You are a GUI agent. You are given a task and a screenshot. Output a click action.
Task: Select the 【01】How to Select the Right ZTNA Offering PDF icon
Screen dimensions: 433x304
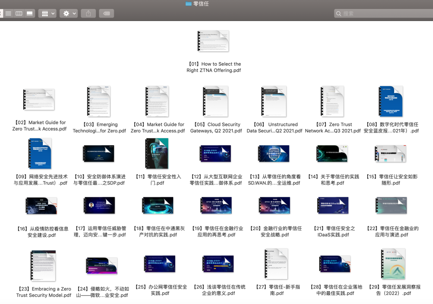(213, 41)
